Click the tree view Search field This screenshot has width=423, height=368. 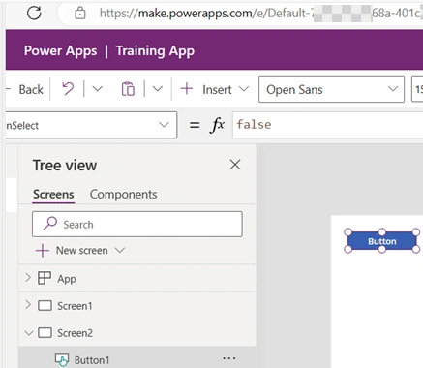(137, 224)
